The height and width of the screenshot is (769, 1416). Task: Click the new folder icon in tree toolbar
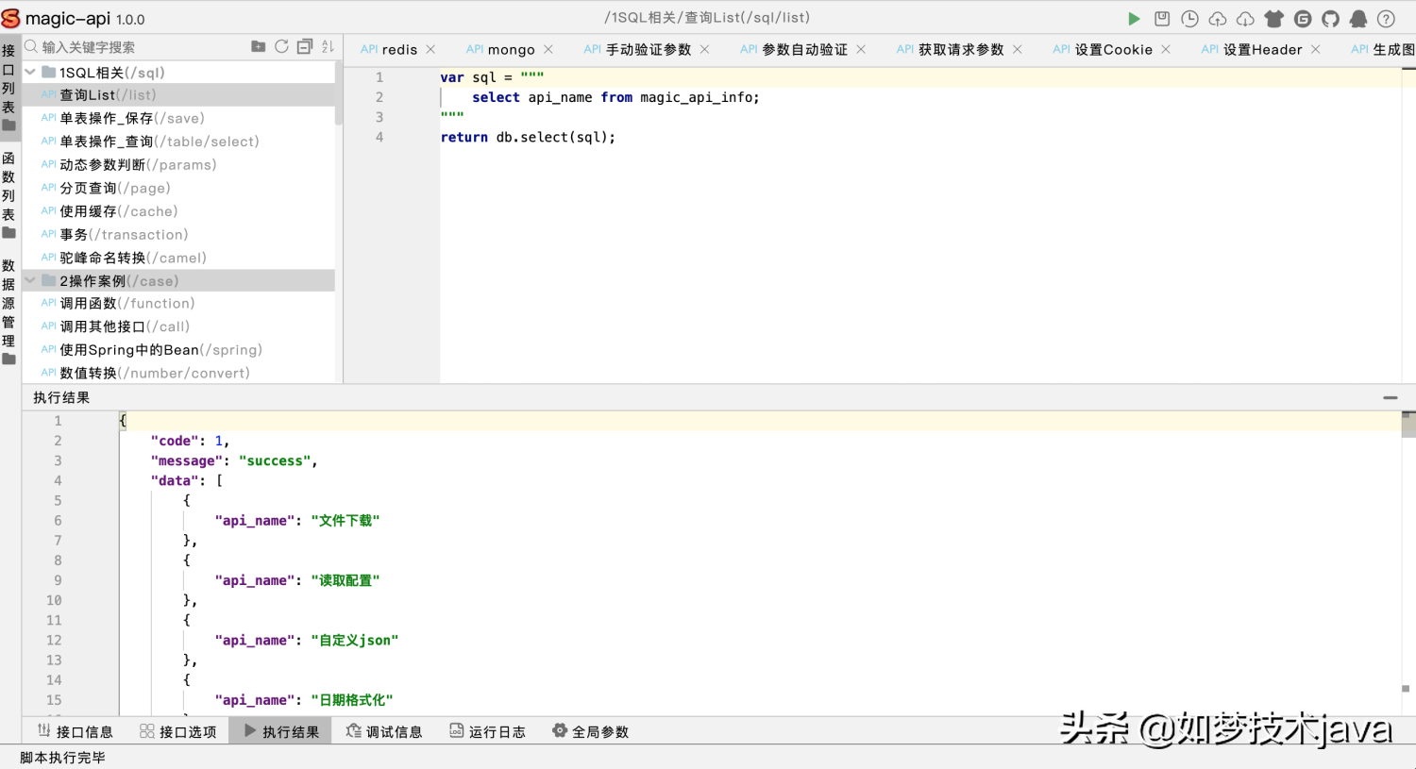pyautogui.click(x=258, y=46)
